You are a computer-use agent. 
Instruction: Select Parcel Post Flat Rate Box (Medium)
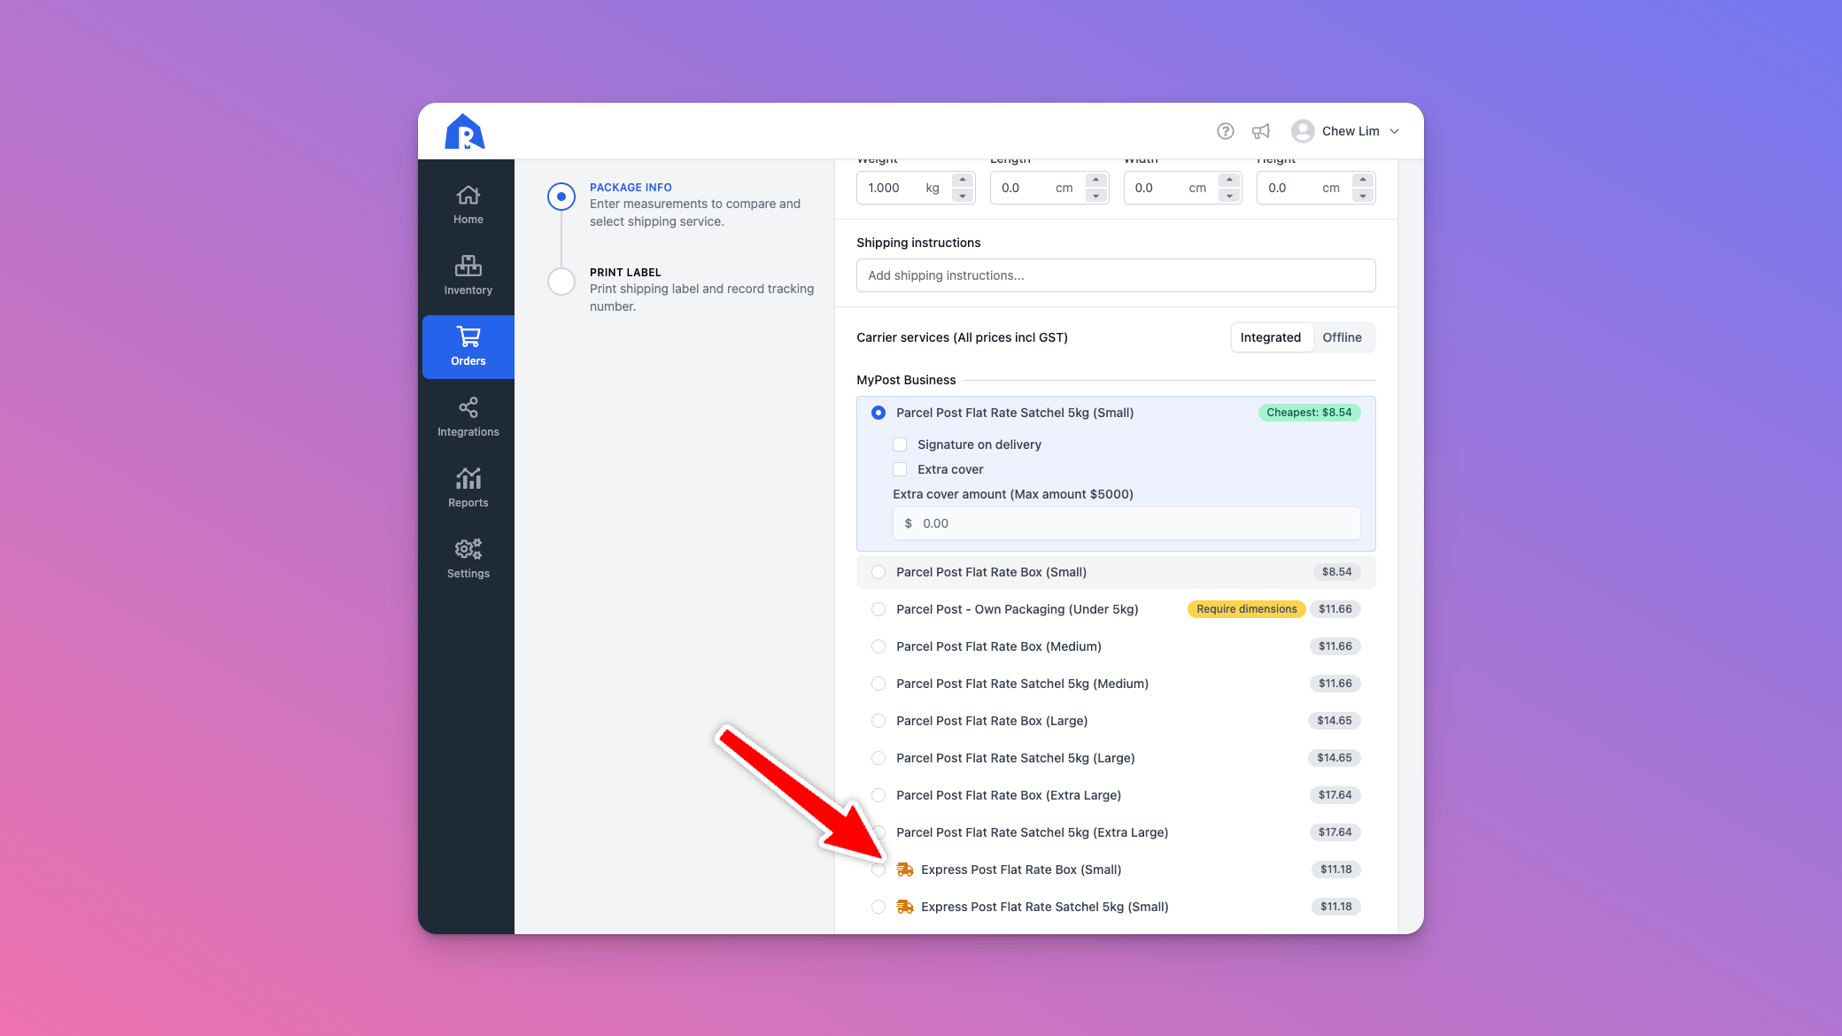coord(878,646)
